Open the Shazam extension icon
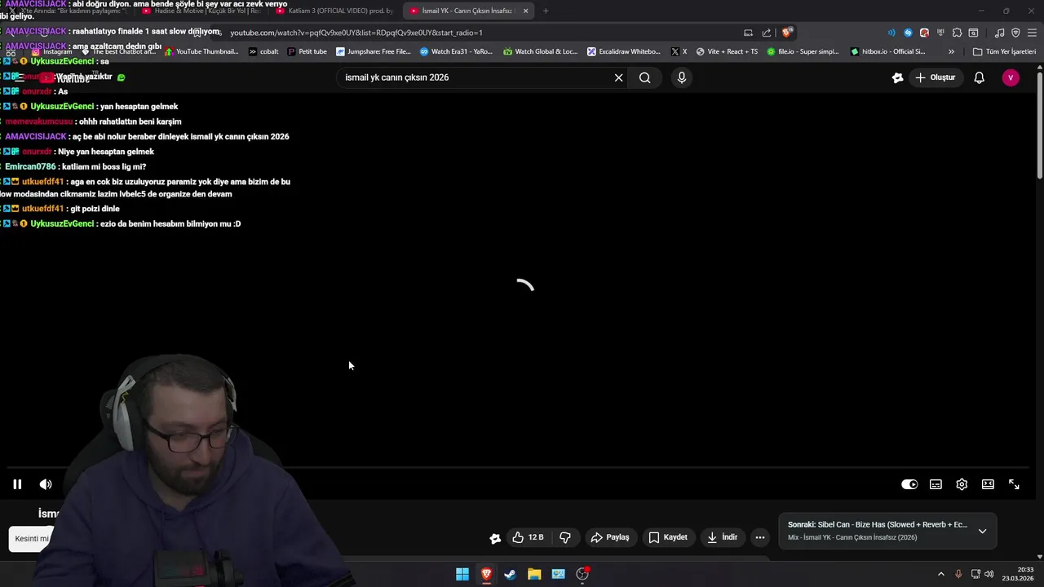Image resolution: width=1044 pixels, height=587 pixels. [908, 33]
